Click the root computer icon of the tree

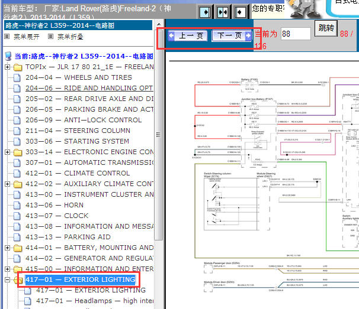(x=8, y=56)
